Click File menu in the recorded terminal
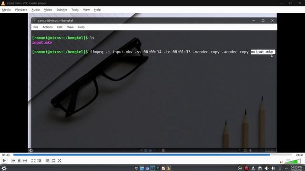This screenshot has height=171, width=305. tap(36, 27)
